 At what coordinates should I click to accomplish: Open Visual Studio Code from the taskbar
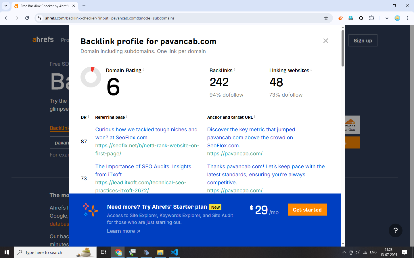pyautogui.click(x=174, y=252)
